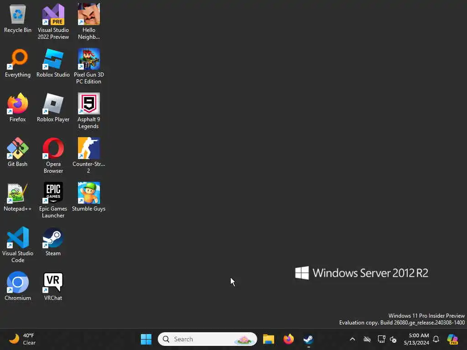
Task: Expand the hidden system tray icons chevron
Action: coord(353,339)
